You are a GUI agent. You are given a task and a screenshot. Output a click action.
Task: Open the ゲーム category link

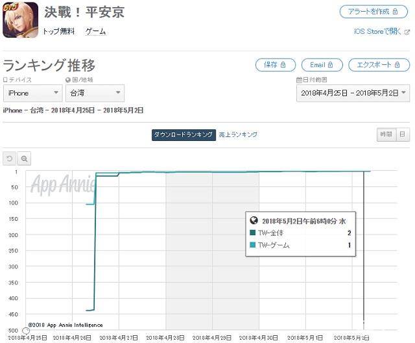coord(95,31)
